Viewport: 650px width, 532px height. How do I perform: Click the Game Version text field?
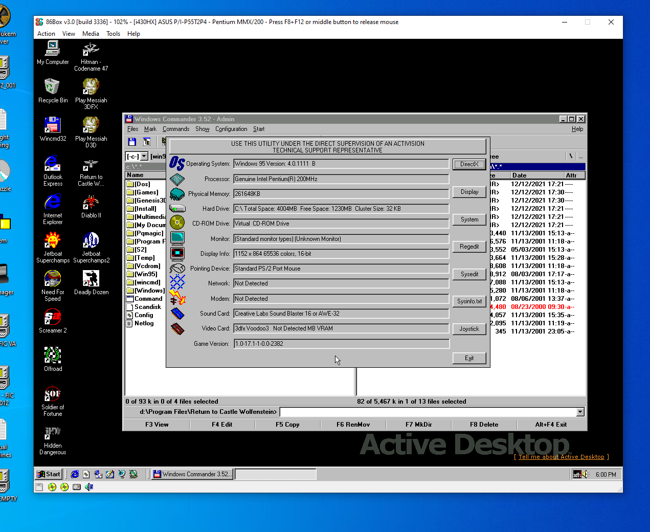tap(341, 343)
